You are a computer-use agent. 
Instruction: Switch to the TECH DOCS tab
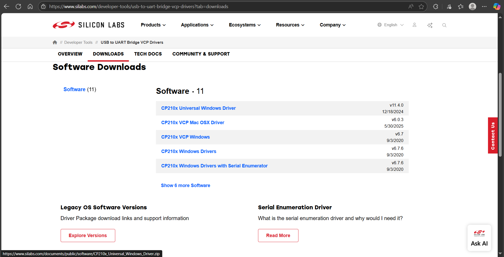[148, 54]
